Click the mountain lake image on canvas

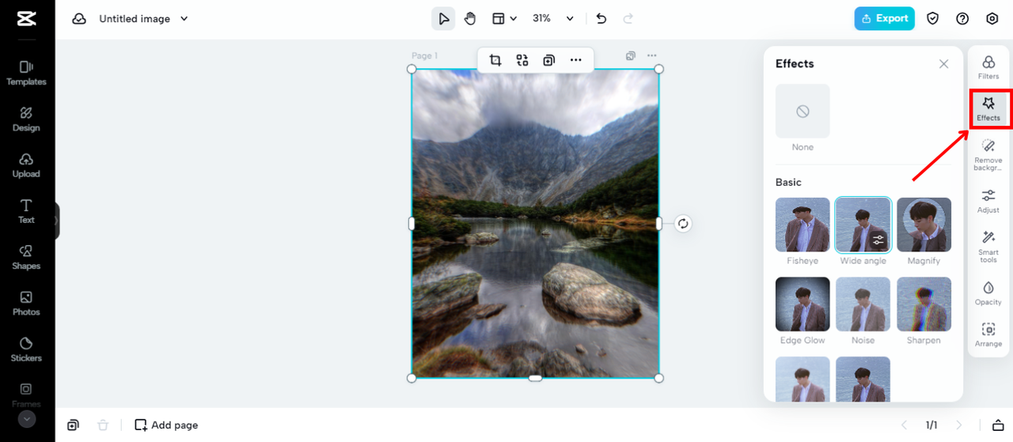(535, 224)
